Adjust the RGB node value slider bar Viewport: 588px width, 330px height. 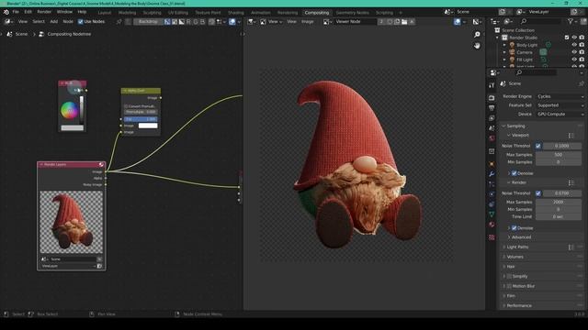tap(82, 110)
